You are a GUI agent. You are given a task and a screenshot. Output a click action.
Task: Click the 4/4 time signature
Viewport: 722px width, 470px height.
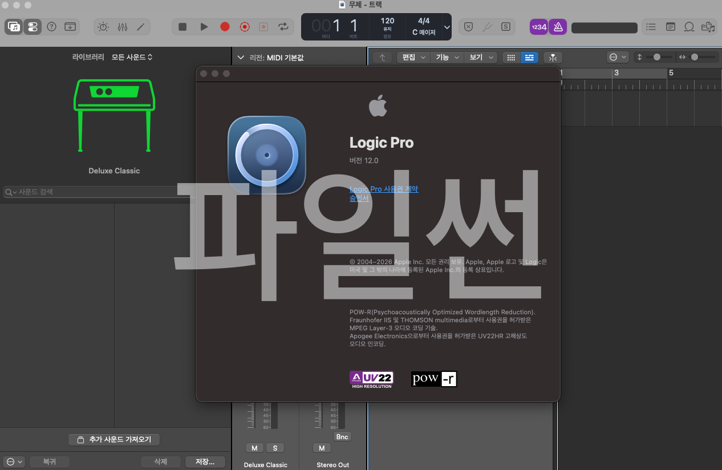[424, 21]
